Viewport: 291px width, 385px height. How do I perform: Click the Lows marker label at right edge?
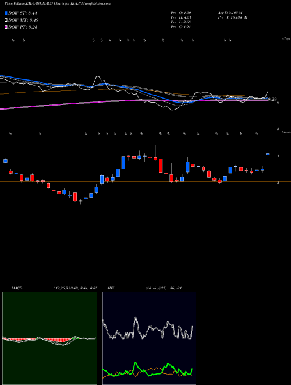pyautogui.click(x=286, y=132)
